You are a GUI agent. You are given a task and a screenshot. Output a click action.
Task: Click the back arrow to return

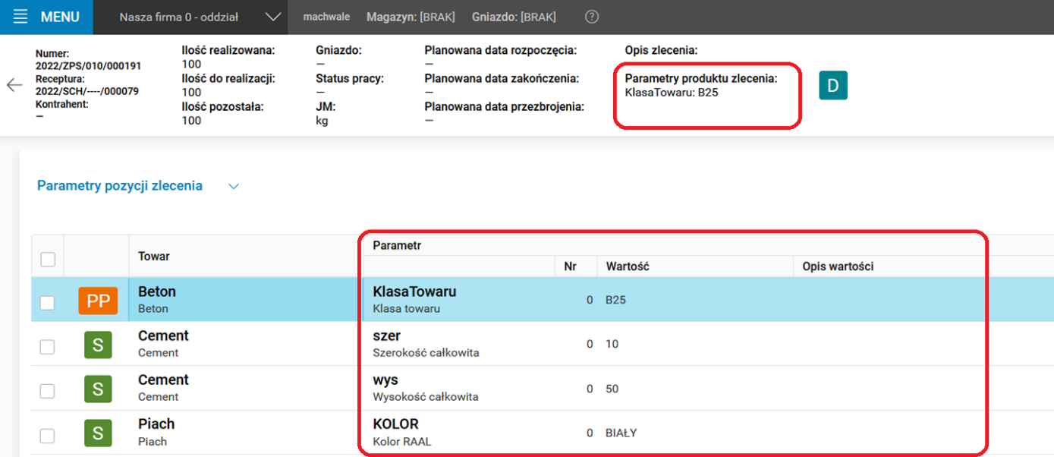point(14,85)
